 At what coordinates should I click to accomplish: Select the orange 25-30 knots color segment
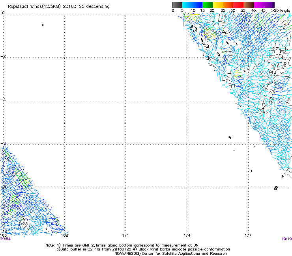click(228, 5)
